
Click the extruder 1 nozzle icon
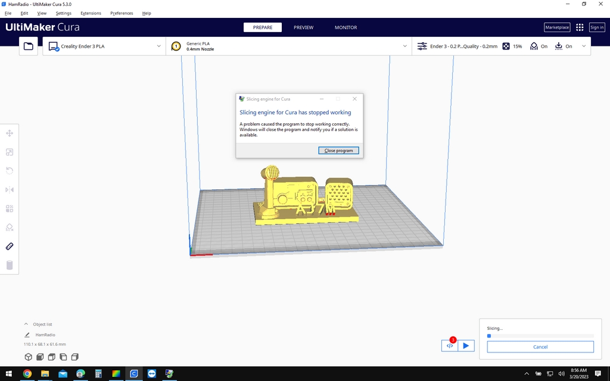point(176,46)
